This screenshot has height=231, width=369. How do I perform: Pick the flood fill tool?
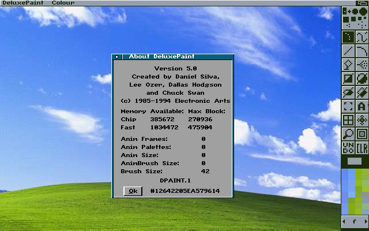[348, 65]
